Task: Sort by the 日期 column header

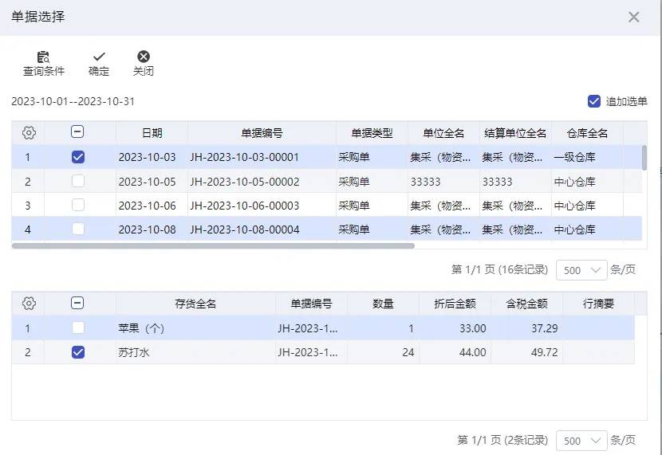Action: click(152, 133)
